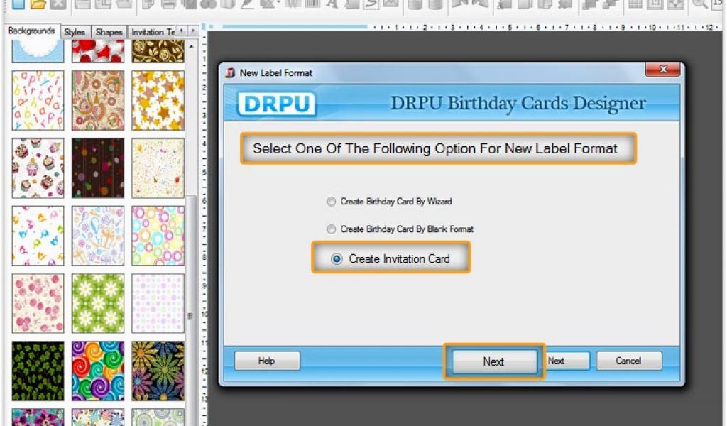Pick the dark background with colorful flowers
The height and width of the screenshot is (426, 727).
(158, 371)
